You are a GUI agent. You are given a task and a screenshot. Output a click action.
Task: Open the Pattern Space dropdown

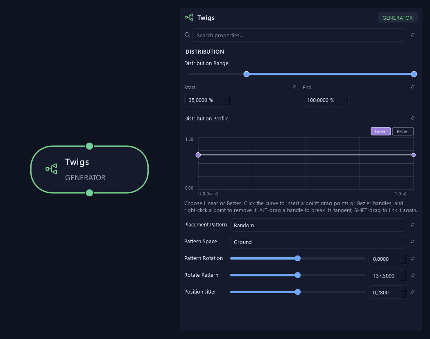tap(318, 242)
